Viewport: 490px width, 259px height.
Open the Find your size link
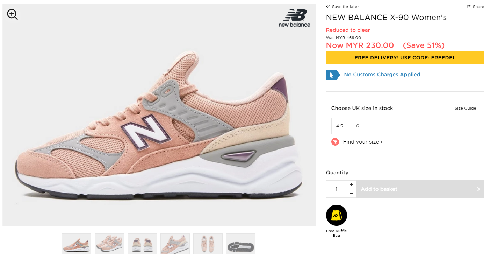[362, 142]
